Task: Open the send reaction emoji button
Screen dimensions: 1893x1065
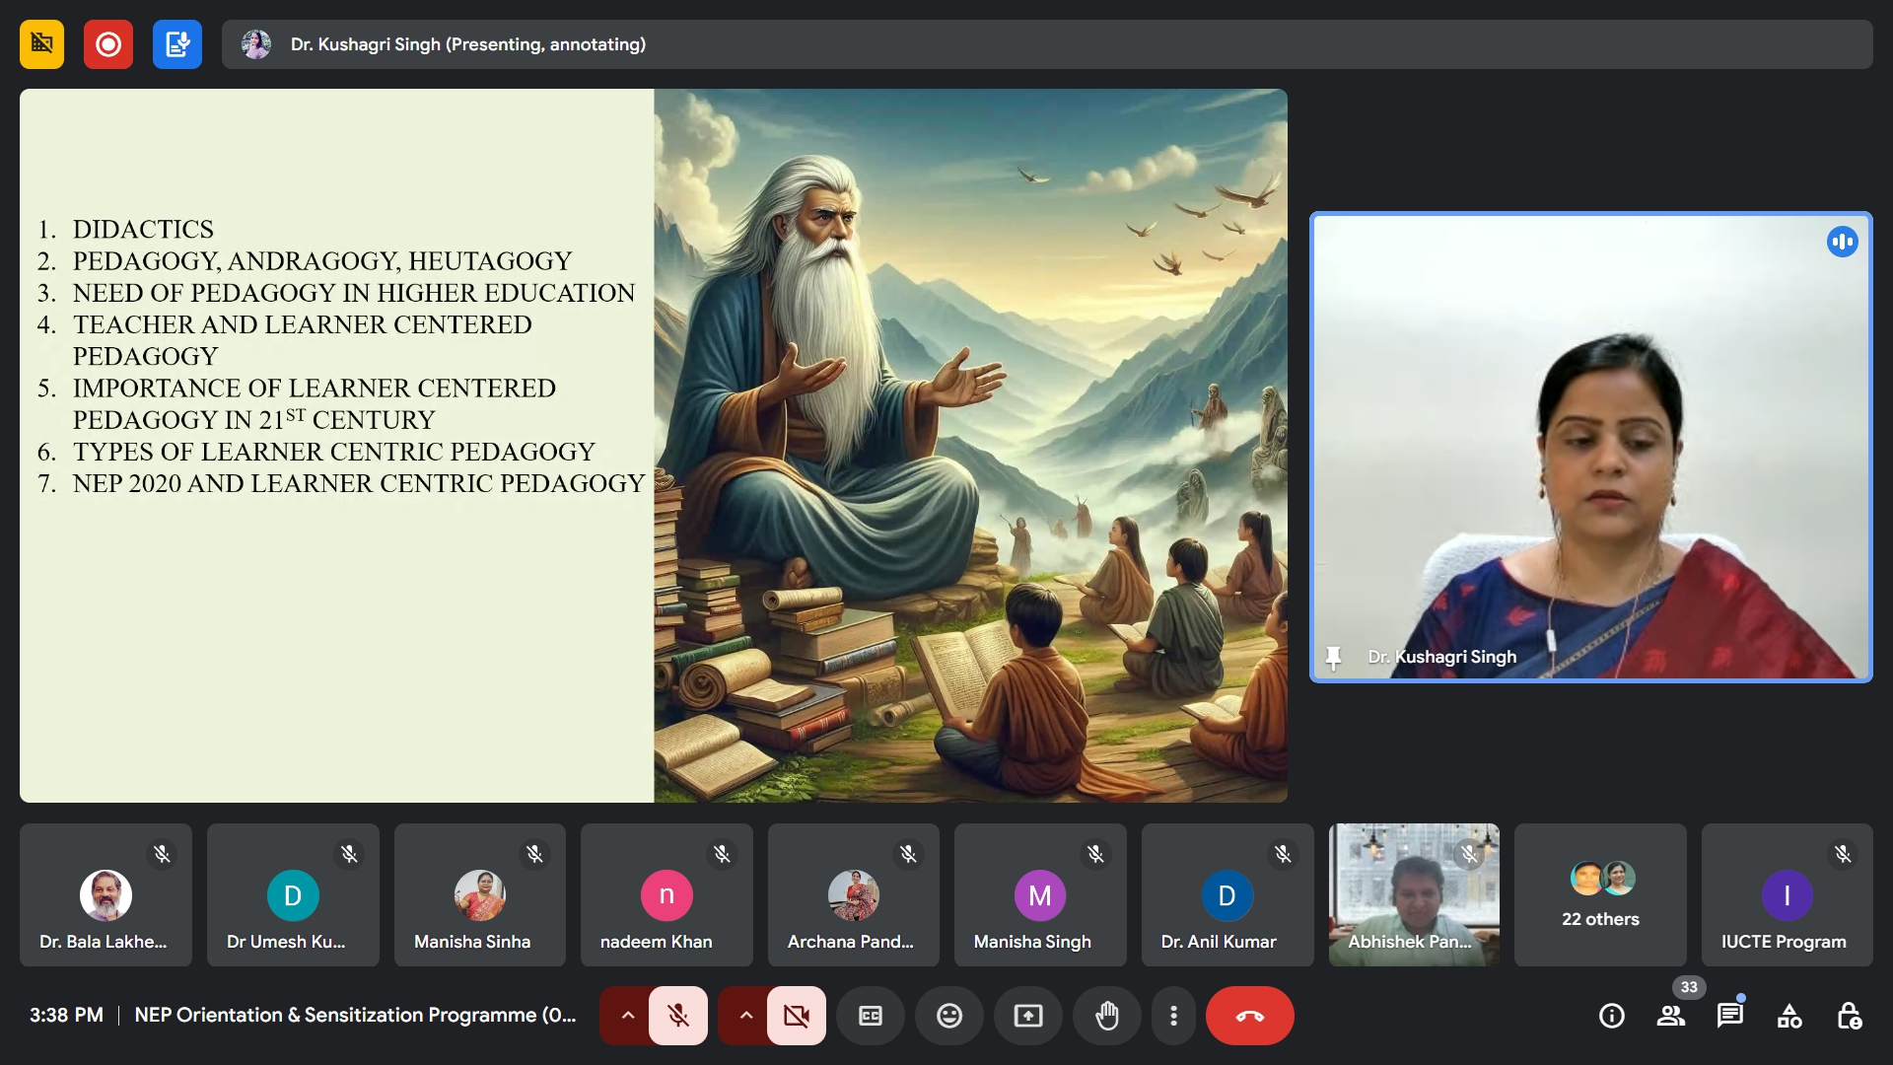Action: [949, 1016]
